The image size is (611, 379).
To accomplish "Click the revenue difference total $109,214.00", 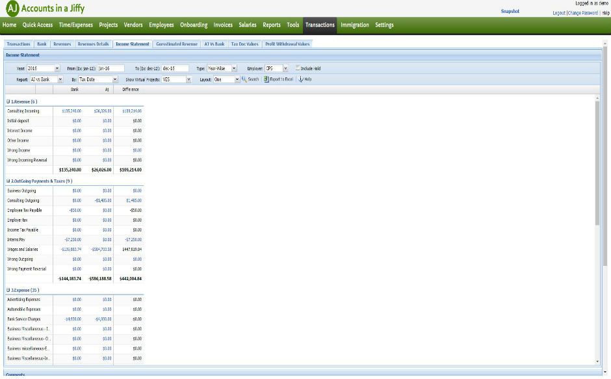I will [131, 170].
